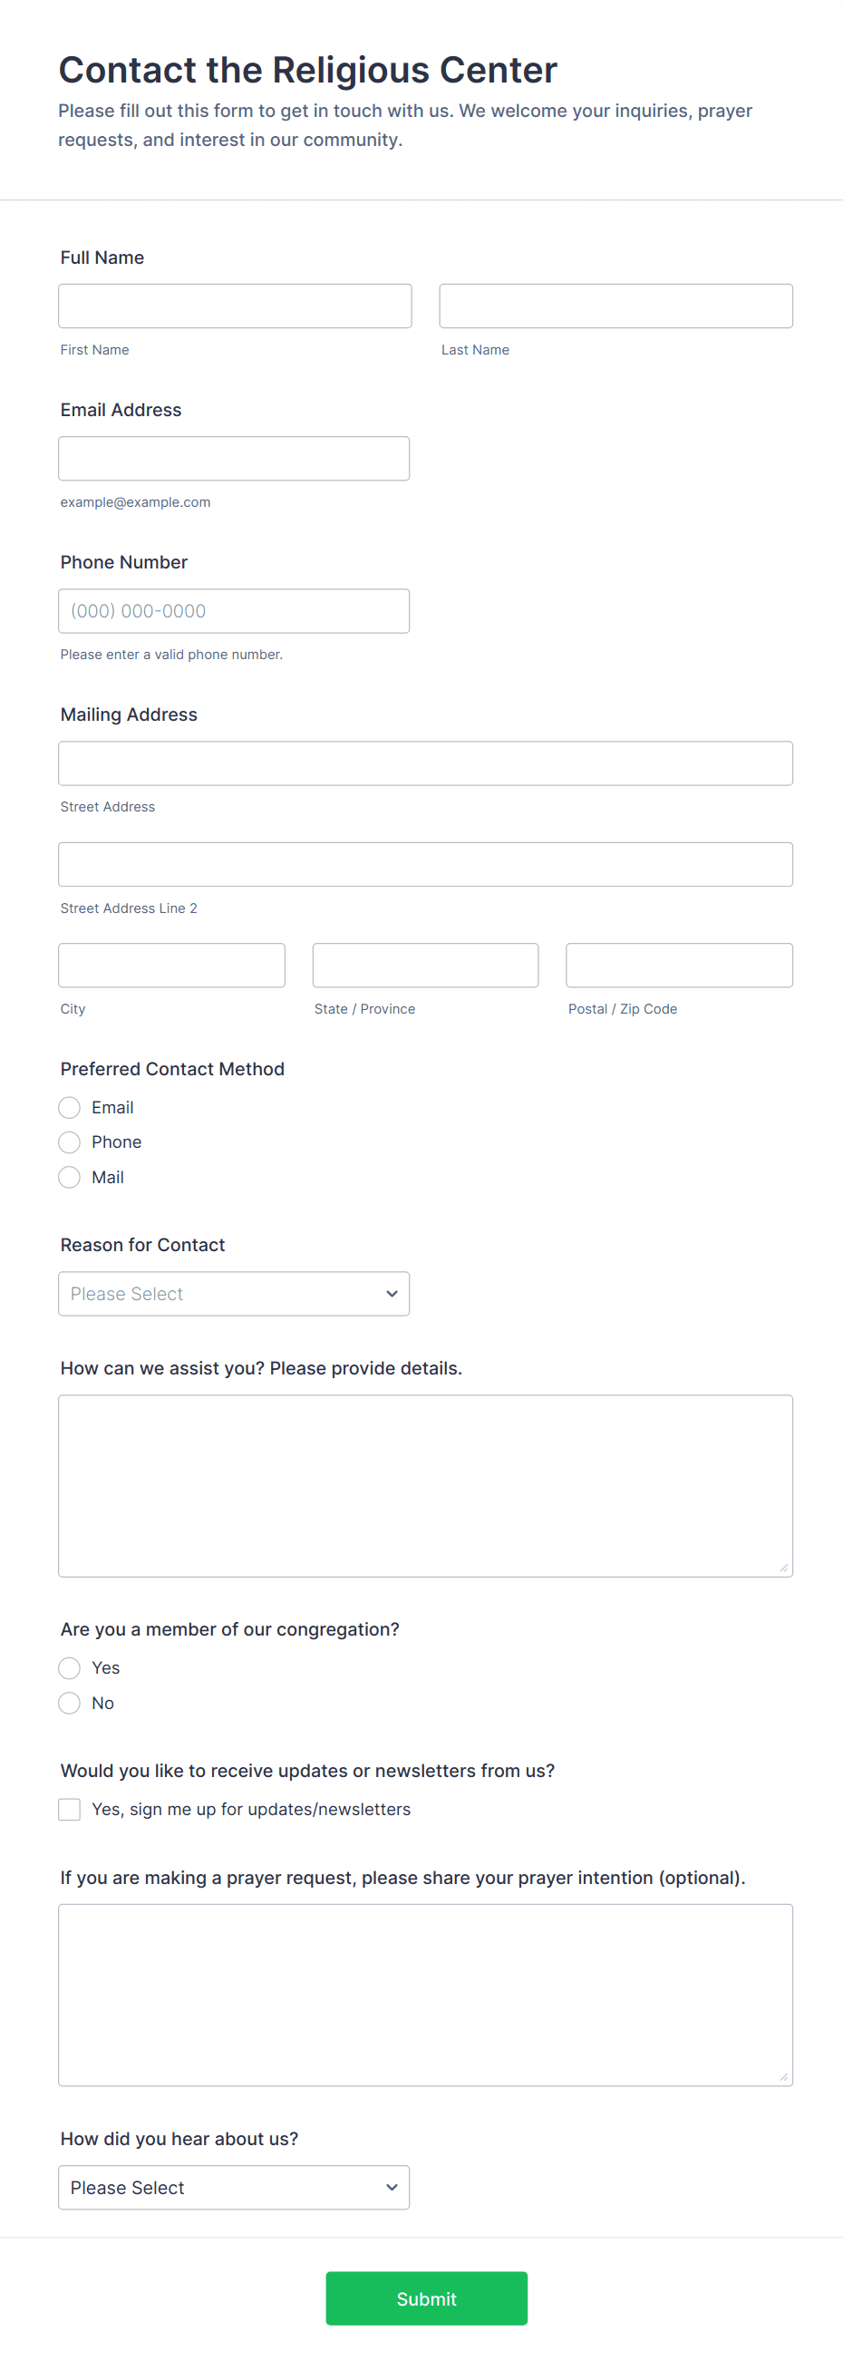Expand the How did you hear dropdown
Image resolution: width=843 pixels, height=2370 pixels.
click(234, 2187)
